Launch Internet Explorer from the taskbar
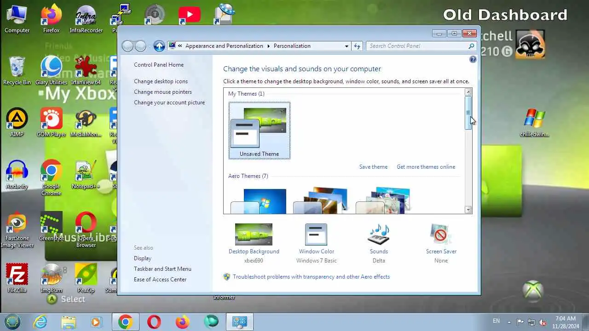 click(40, 322)
